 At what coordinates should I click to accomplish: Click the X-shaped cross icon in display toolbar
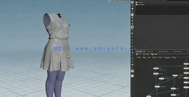(132, 59)
